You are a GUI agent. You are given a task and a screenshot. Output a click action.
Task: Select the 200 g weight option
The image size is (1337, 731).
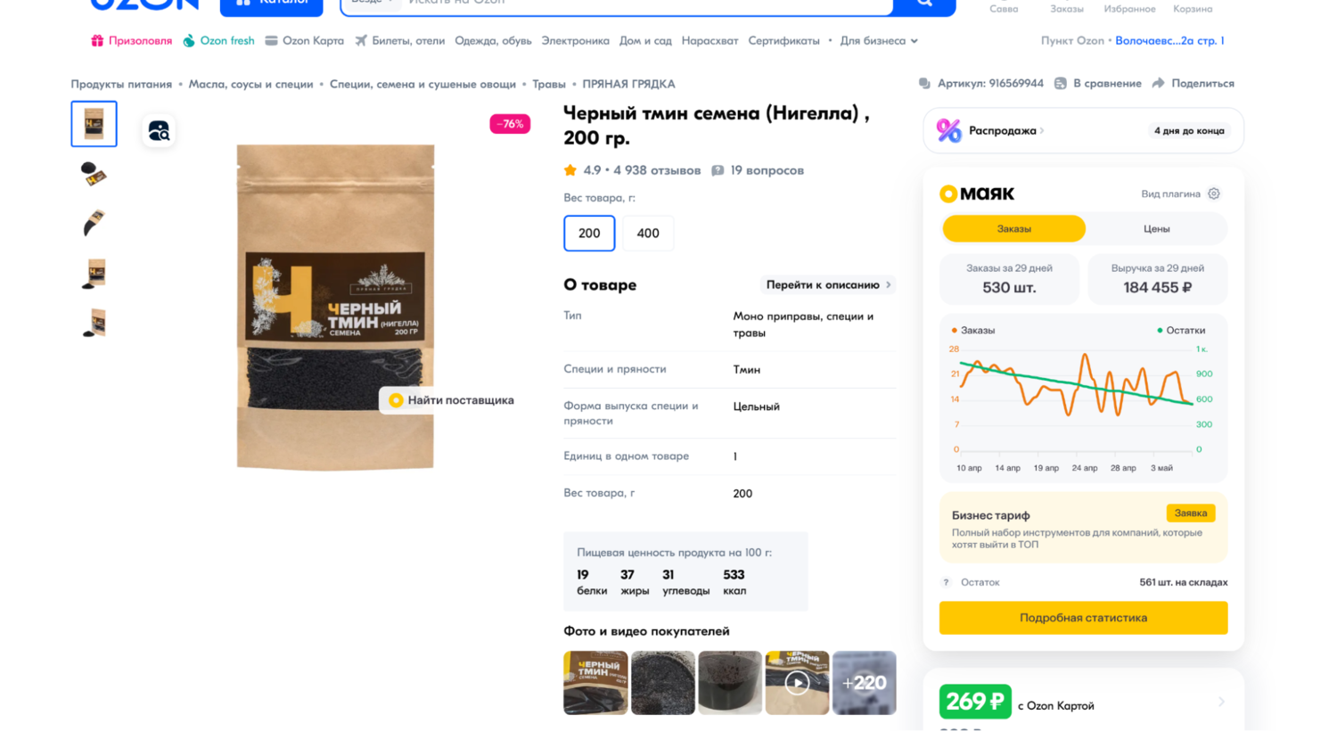(x=589, y=234)
